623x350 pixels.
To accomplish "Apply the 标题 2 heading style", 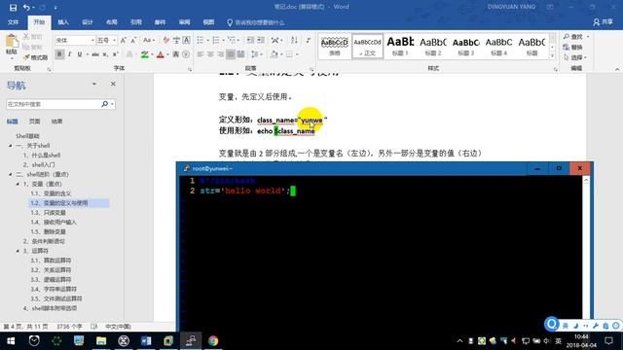I will [x=433, y=46].
